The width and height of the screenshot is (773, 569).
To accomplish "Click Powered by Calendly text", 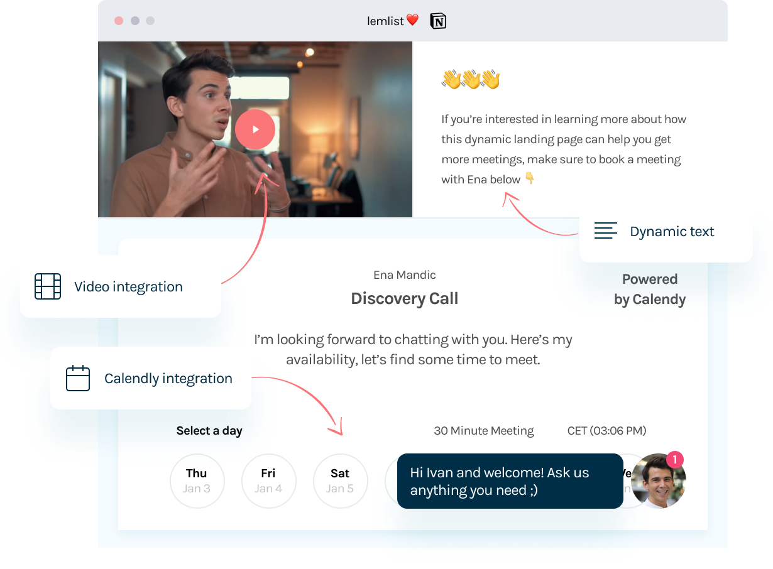I will pyautogui.click(x=650, y=289).
